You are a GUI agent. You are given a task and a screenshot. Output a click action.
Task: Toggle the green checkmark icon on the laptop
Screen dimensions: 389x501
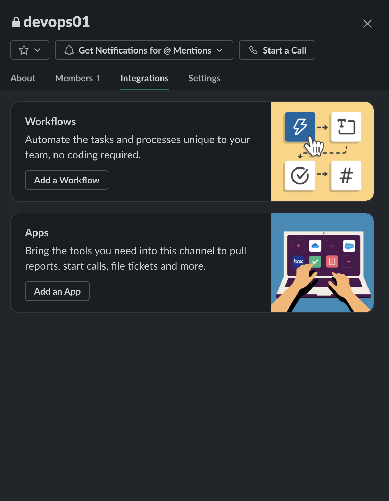pos(315,261)
